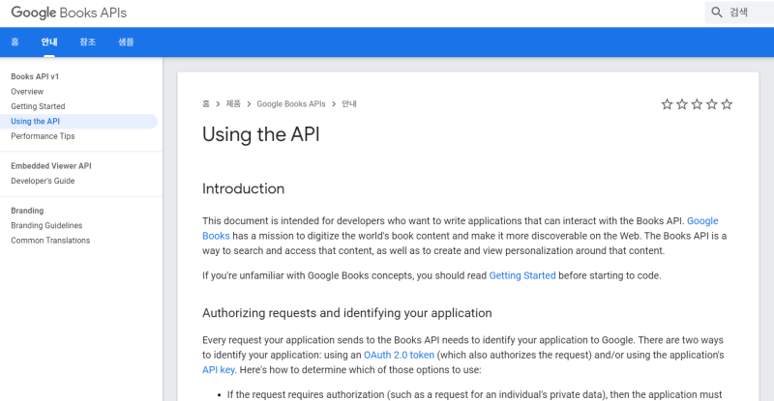Switch to the 홈 tab
This screenshot has width=774, height=401.
pyautogui.click(x=15, y=42)
